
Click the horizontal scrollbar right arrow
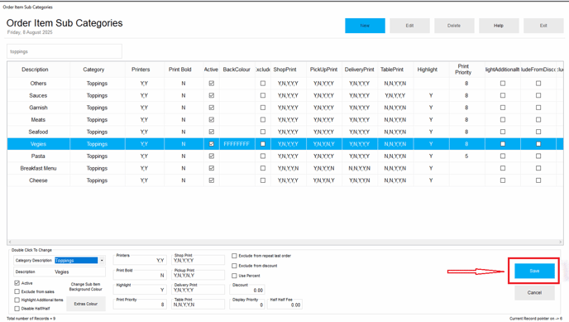click(560, 242)
